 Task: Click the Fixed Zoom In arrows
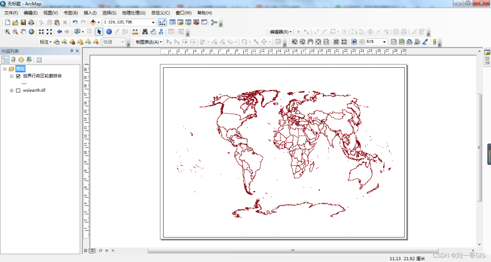click(41, 32)
